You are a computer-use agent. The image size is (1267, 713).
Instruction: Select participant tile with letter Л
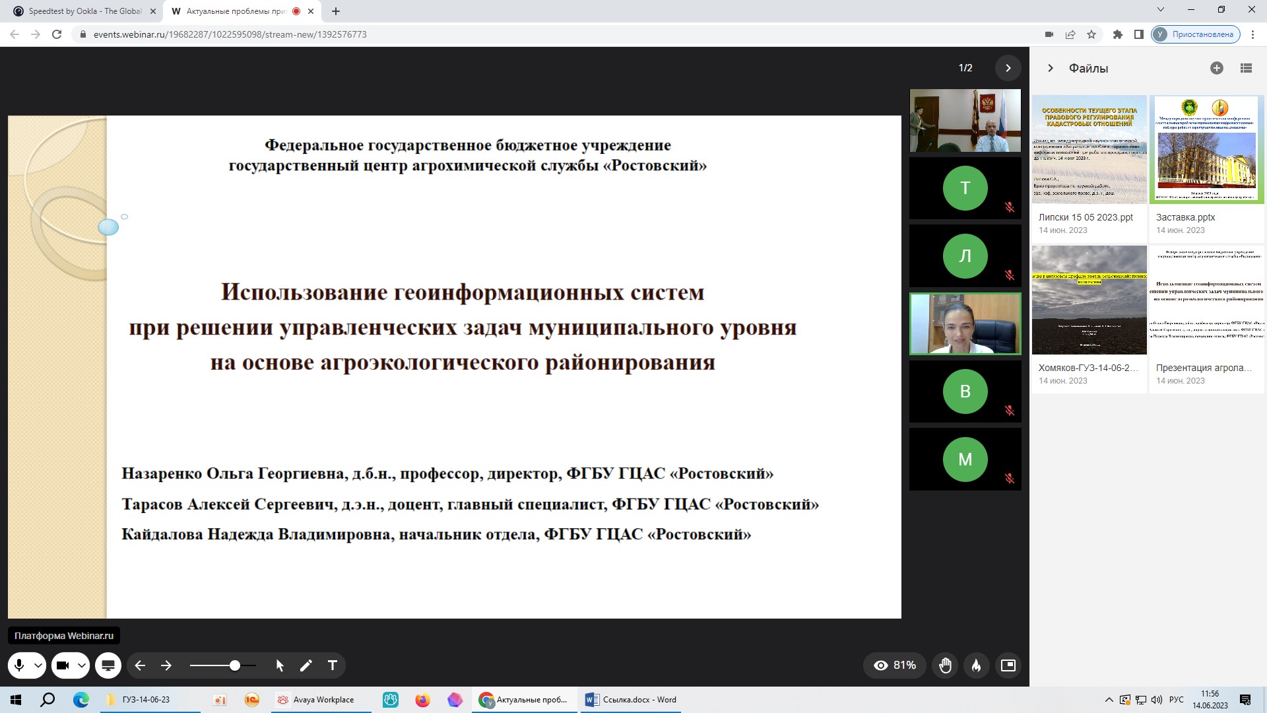coord(965,255)
